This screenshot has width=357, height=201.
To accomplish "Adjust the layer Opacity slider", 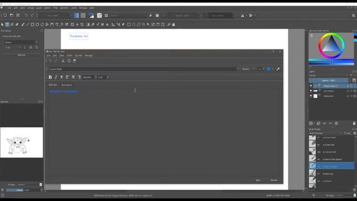I will click(329, 80).
